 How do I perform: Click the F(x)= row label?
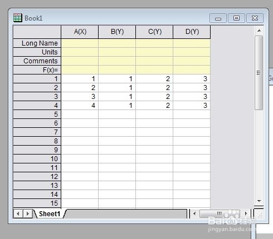click(37, 70)
